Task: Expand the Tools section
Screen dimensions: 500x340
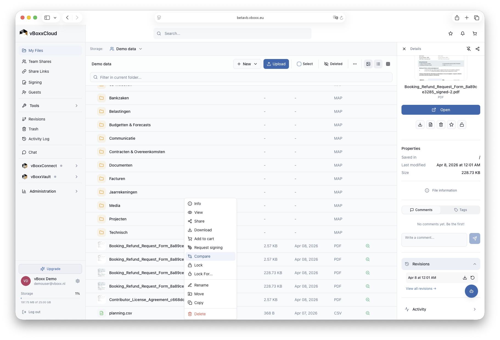Action: pos(50,106)
